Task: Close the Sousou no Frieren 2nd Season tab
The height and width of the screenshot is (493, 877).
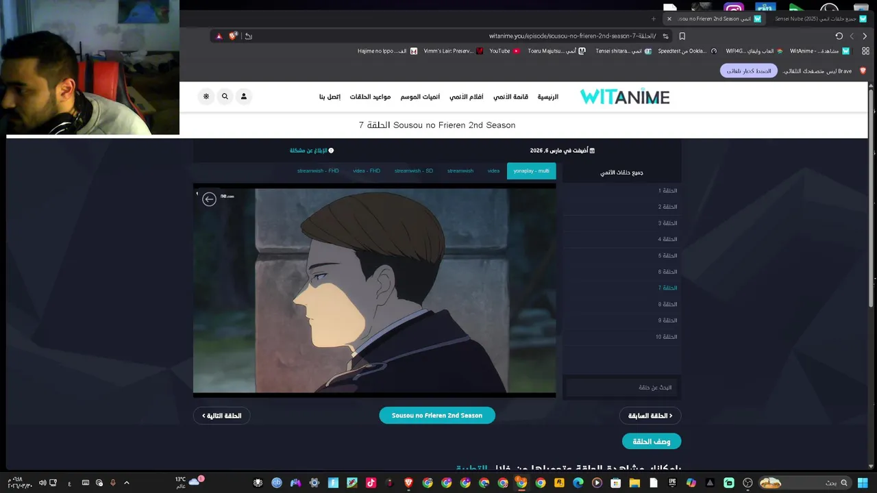Action: point(669,19)
